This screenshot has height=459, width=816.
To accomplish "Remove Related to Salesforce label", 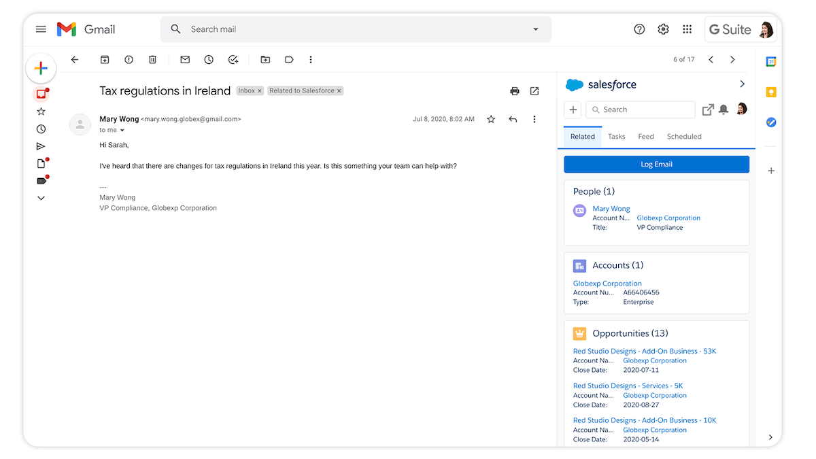I will 339,91.
